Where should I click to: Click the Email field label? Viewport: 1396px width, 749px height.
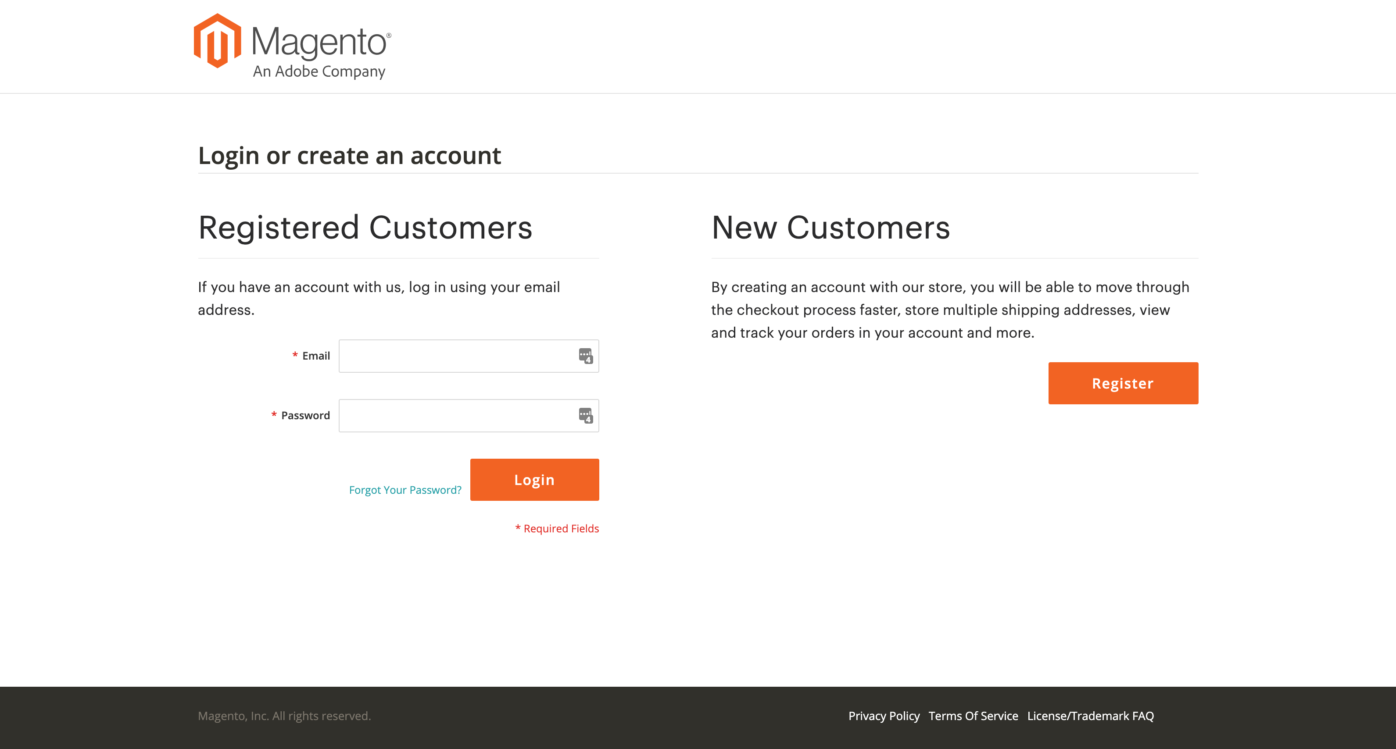pyautogui.click(x=316, y=356)
